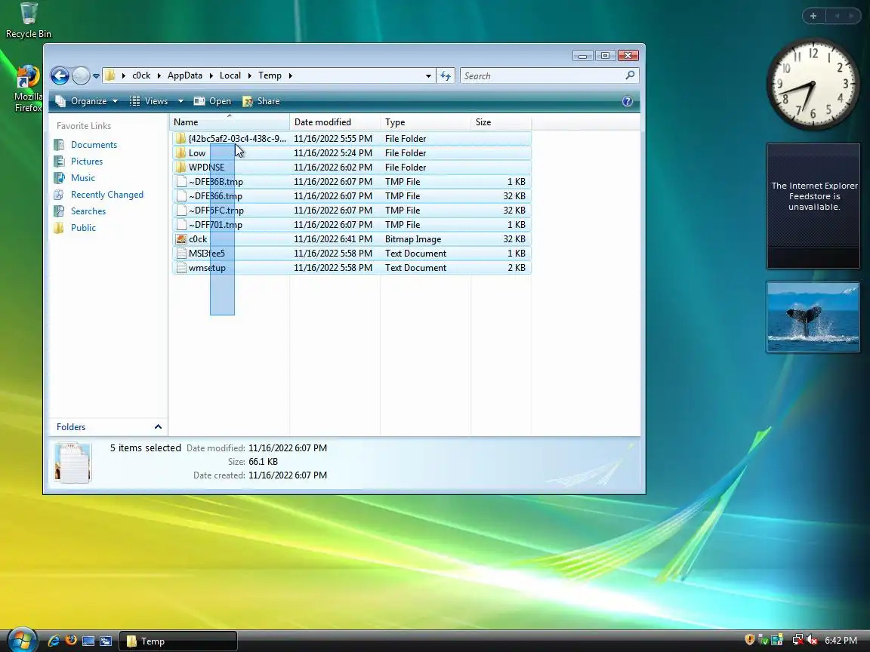870x652 pixels.
Task: Open the Organize menu
Action: 87,101
